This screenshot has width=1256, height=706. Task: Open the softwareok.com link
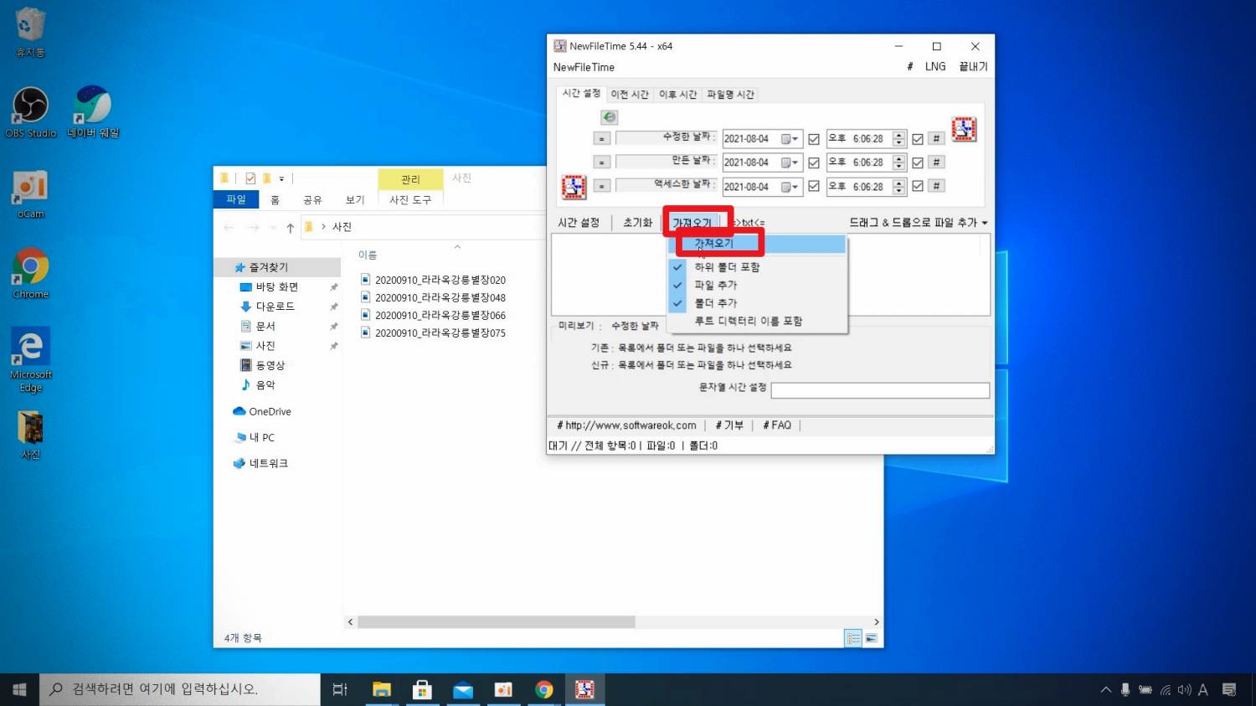(626, 425)
